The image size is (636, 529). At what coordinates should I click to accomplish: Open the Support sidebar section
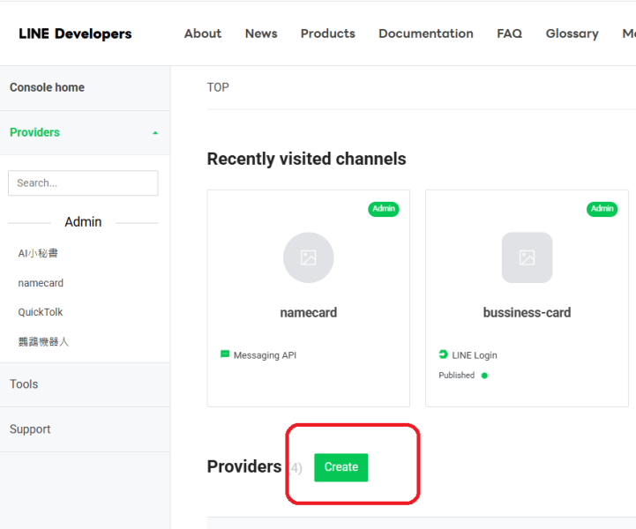coord(85,429)
